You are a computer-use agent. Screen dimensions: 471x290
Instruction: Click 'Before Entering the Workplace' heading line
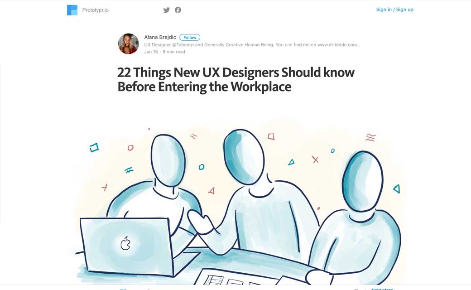204,87
